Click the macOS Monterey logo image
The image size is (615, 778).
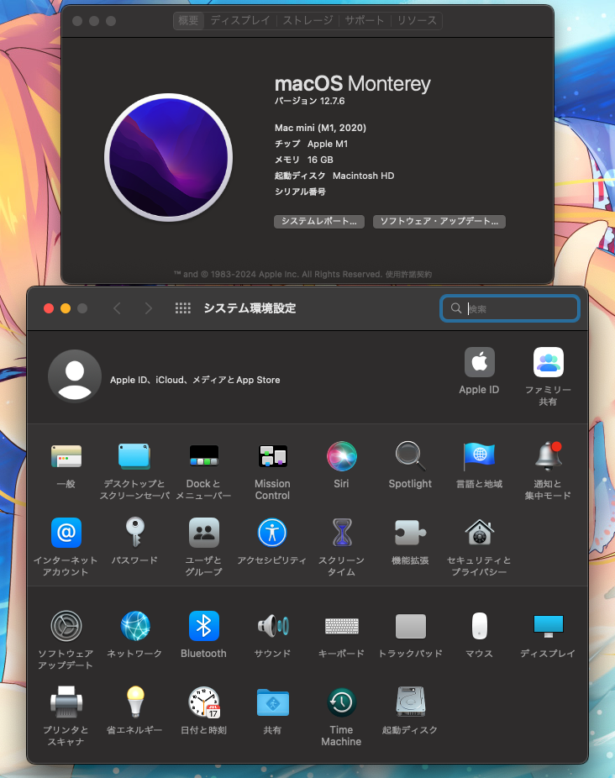pos(168,157)
